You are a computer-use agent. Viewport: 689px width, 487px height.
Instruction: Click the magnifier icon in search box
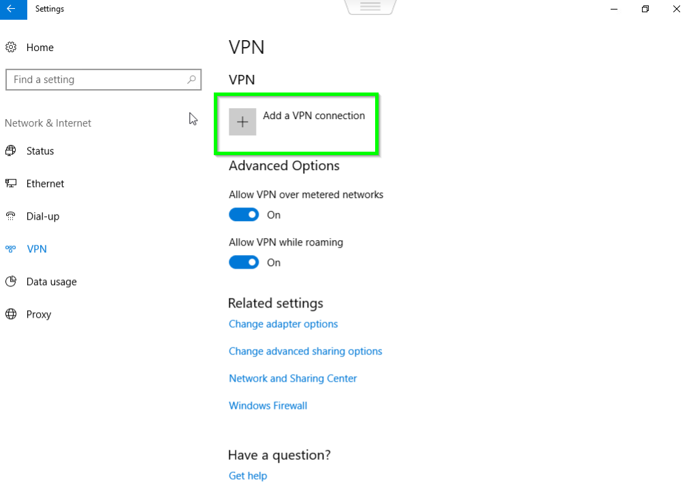pos(191,80)
